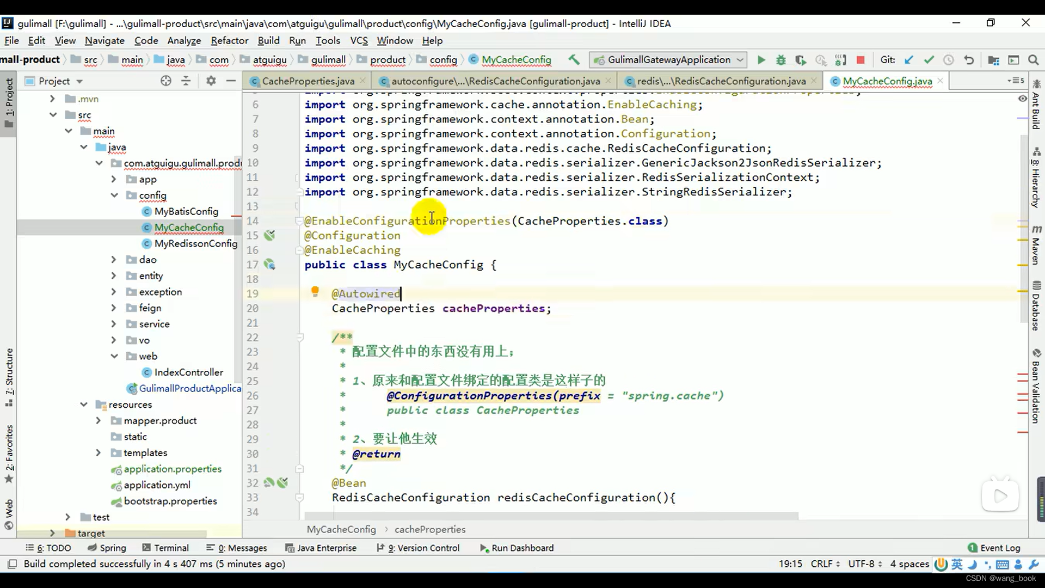Image resolution: width=1045 pixels, height=588 pixels.
Task: Show hidden editor tabs list
Action: [x=1016, y=81]
